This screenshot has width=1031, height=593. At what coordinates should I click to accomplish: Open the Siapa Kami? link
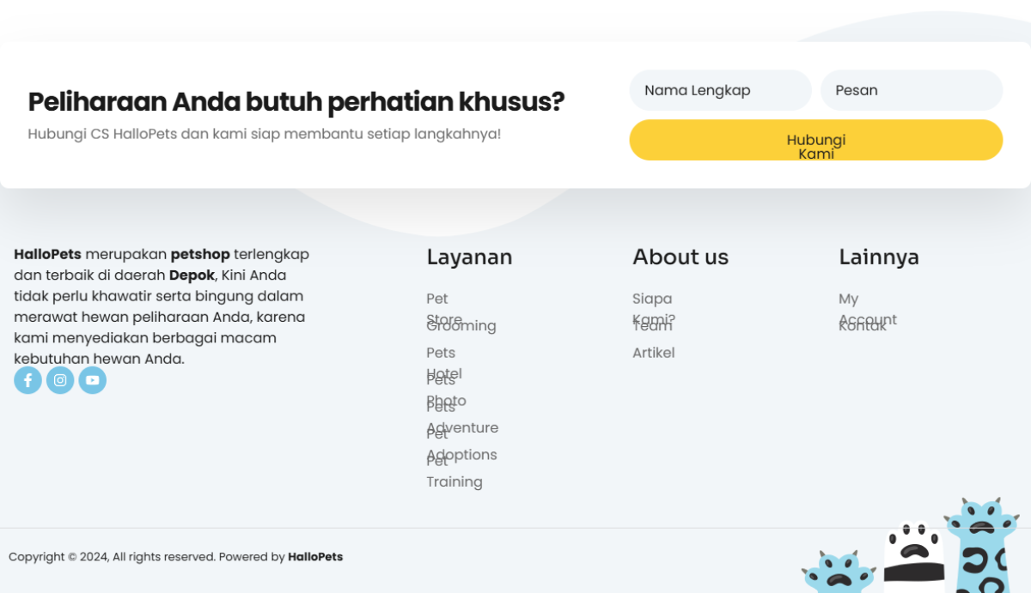(654, 309)
